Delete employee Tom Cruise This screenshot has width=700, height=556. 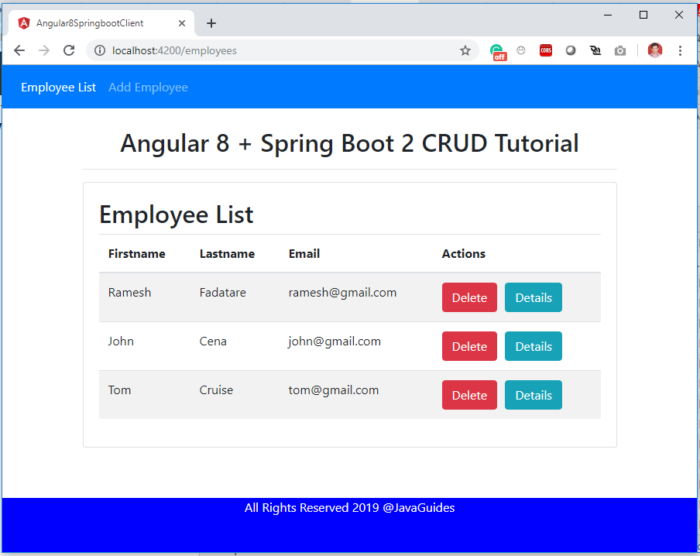469,395
